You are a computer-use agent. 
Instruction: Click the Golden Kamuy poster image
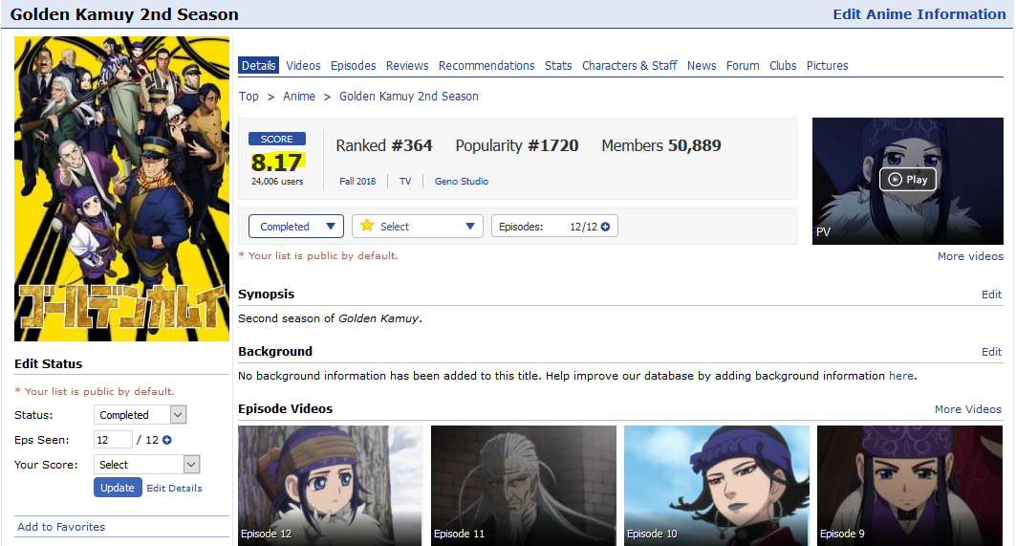coord(121,188)
